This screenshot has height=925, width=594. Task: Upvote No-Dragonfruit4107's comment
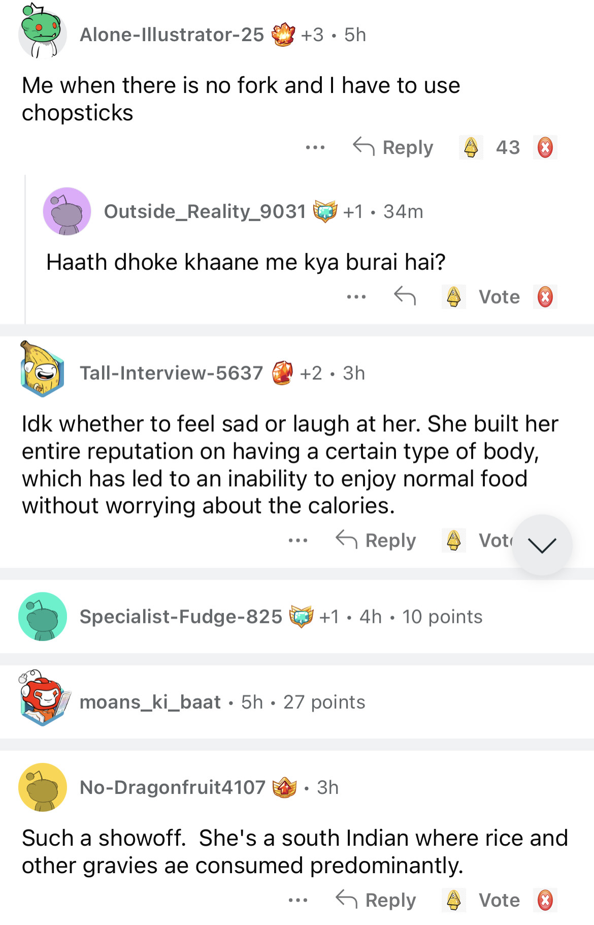[453, 900]
